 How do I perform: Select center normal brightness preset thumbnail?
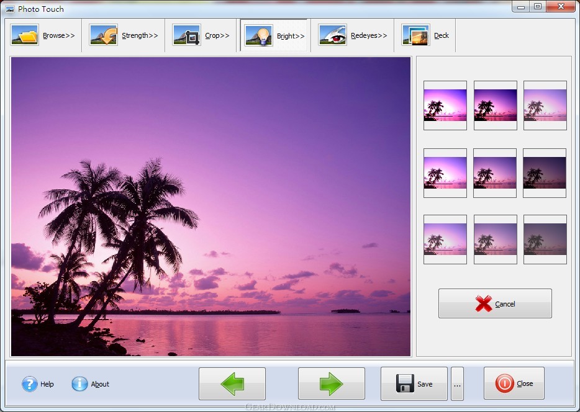click(495, 173)
